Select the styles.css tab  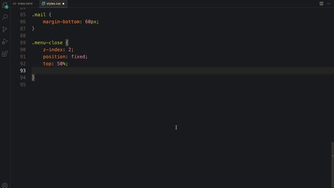click(x=53, y=4)
